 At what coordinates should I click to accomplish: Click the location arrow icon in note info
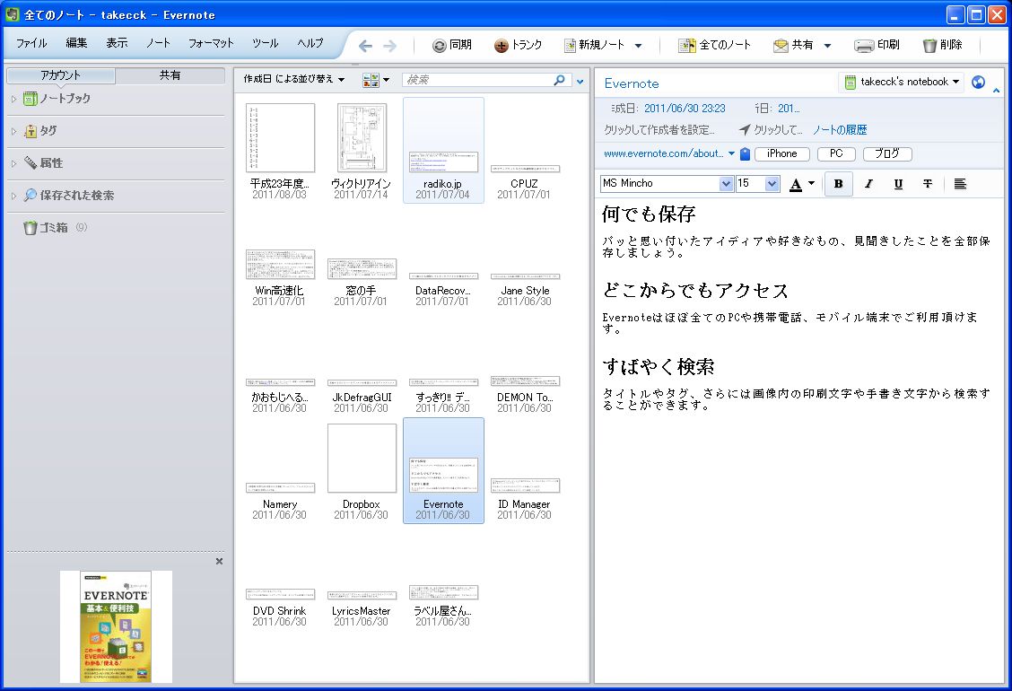(x=744, y=130)
